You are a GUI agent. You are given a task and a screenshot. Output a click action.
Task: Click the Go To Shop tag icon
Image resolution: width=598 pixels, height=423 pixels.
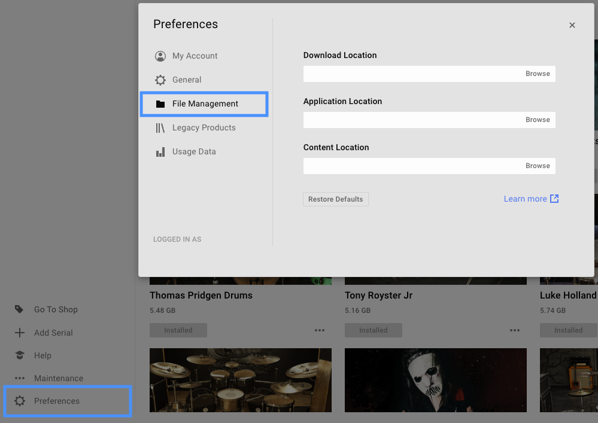point(20,309)
